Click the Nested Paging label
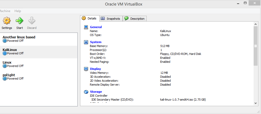The width and height of the screenshot is (261, 114). click(100, 62)
